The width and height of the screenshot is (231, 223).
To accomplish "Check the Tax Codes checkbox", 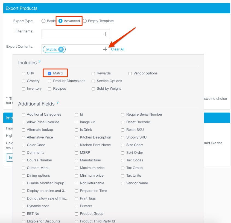I will [x=123, y=160].
